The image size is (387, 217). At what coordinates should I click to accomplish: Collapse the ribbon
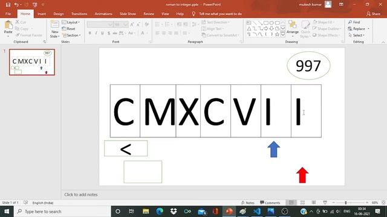point(383,42)
